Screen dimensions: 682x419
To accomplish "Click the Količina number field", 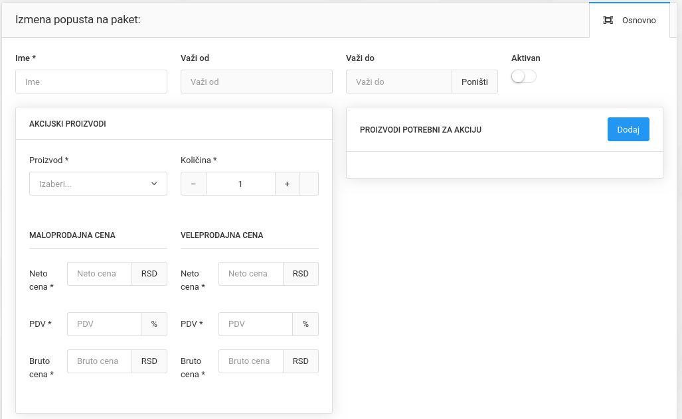I will point(240,184).
